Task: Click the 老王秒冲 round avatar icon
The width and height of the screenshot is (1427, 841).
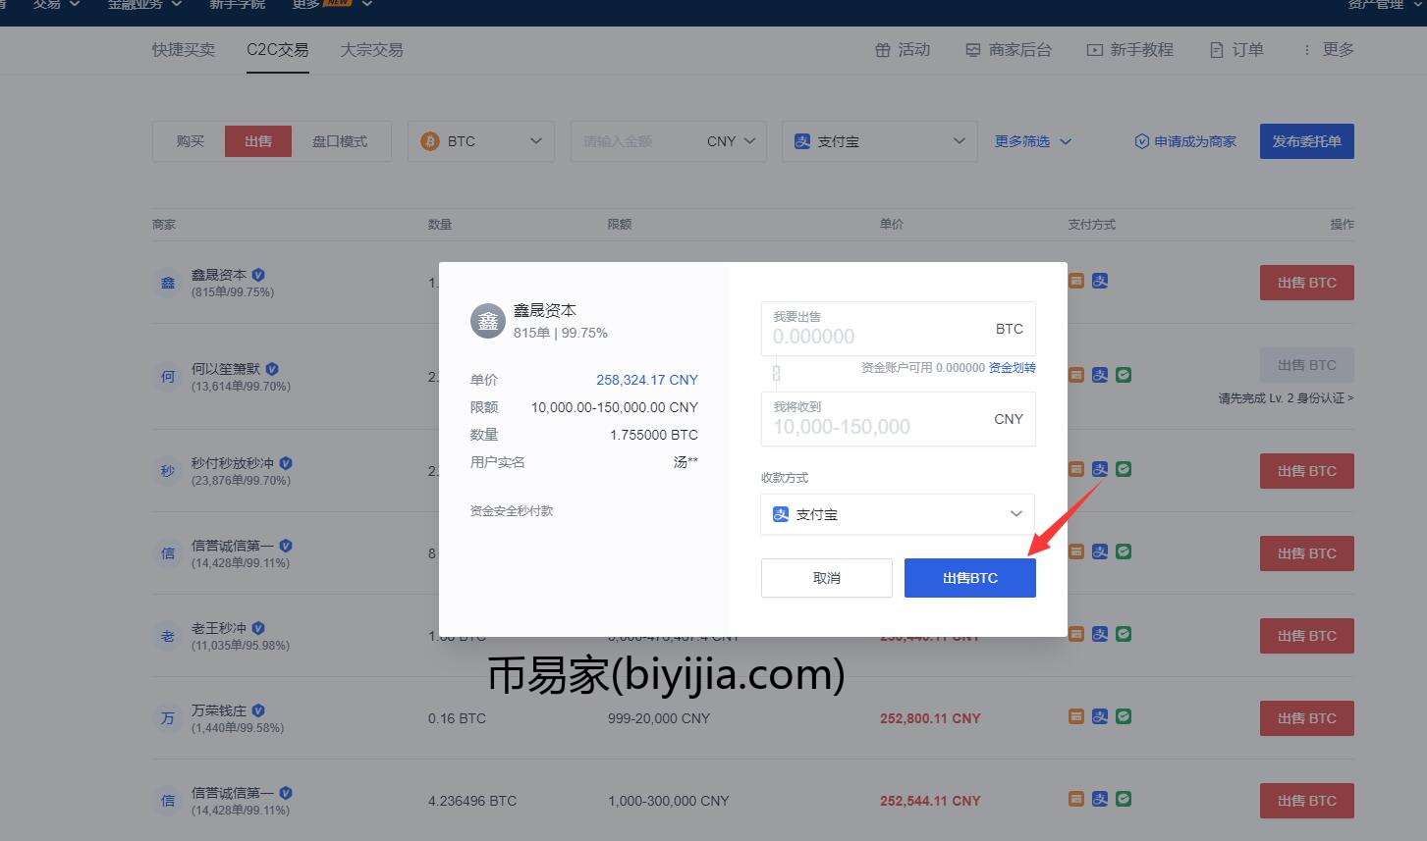Action: 168,636
